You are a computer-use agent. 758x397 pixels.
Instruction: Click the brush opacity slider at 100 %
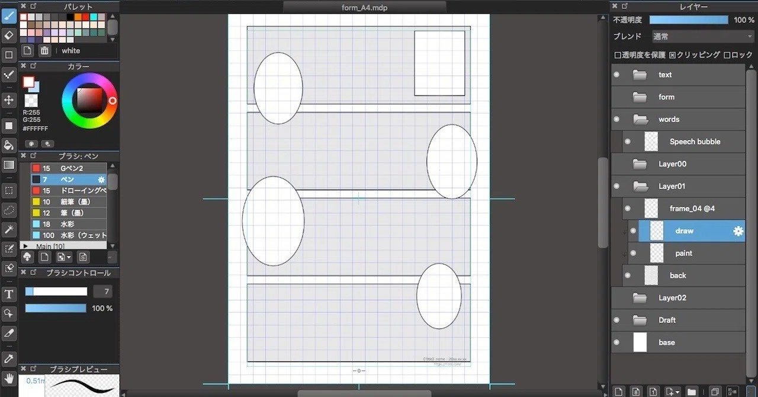pos(56,308)
